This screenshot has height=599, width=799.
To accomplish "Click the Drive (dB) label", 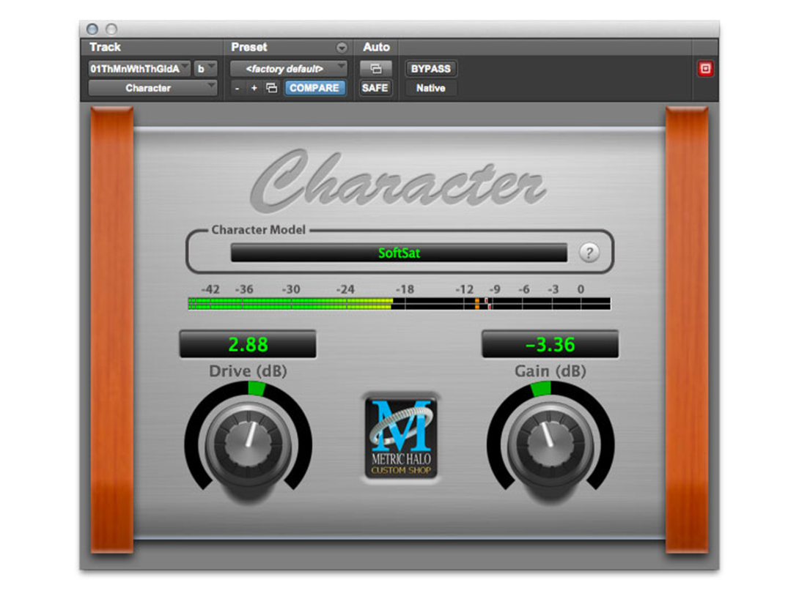I will (x=248, y=371).
